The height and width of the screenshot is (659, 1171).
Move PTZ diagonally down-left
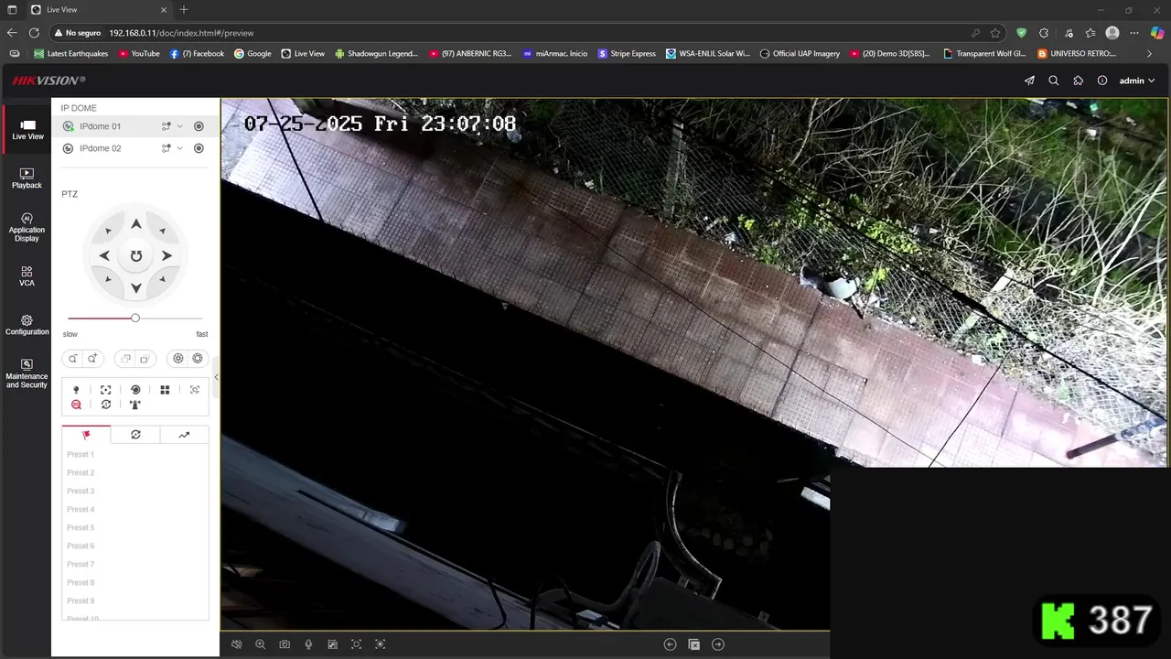[109, 279]
